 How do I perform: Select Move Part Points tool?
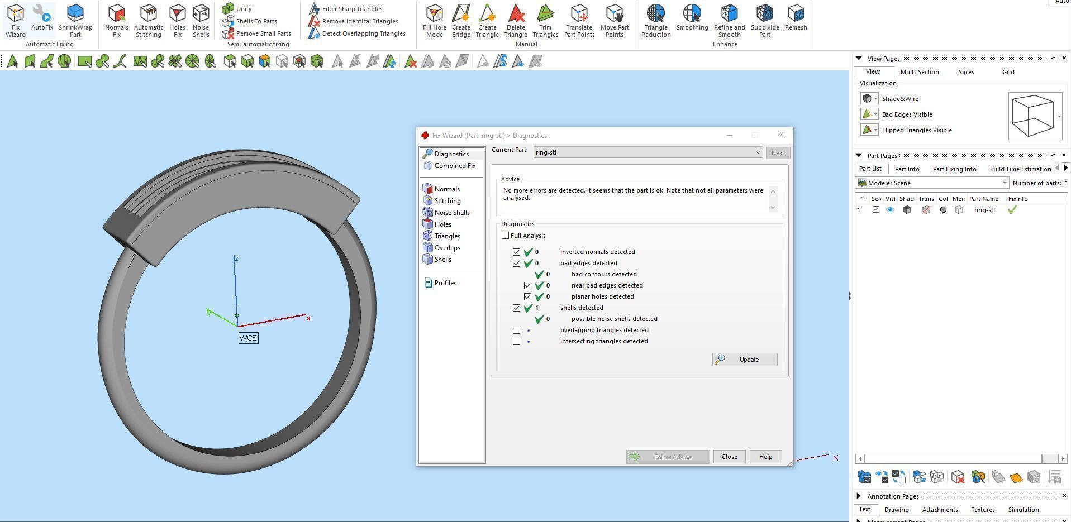point(615,20)
